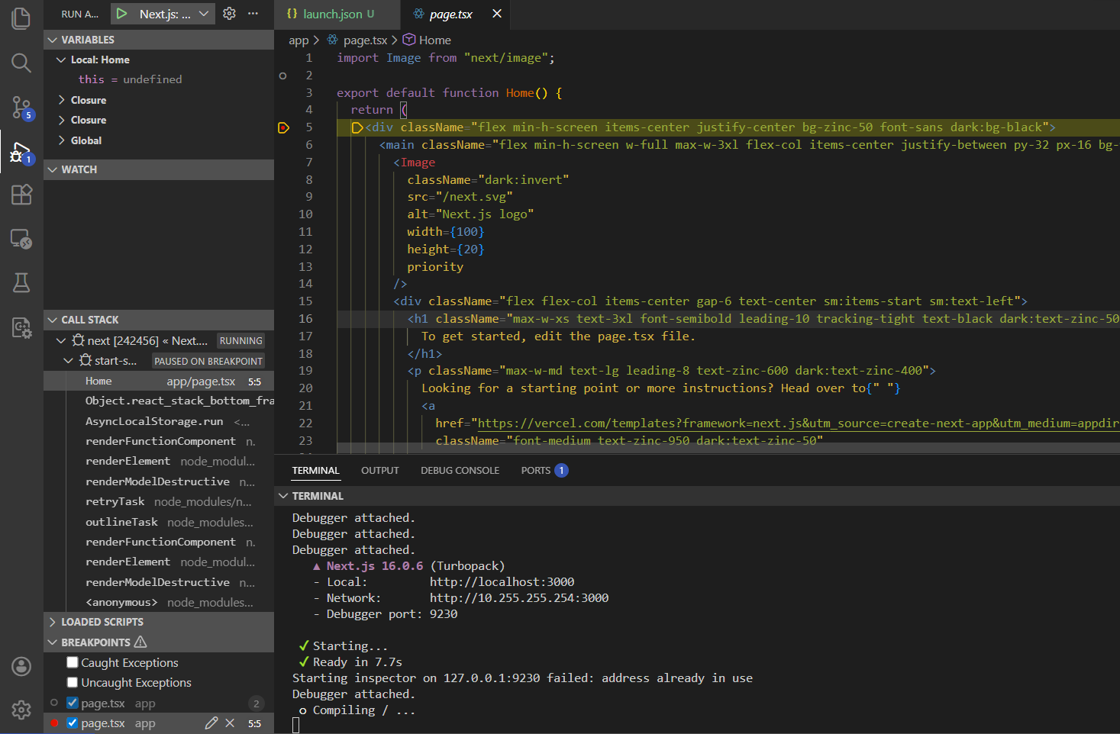
Task: Open the Testing flask icon
Action: click(21, 283)
